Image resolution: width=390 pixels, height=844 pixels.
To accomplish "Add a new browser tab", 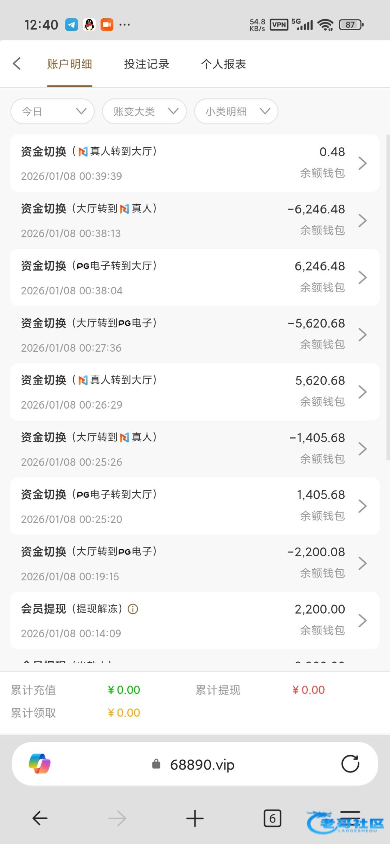I will coord(195,818).
